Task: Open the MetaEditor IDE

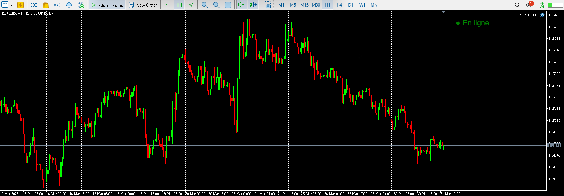Action: point(34,5)
